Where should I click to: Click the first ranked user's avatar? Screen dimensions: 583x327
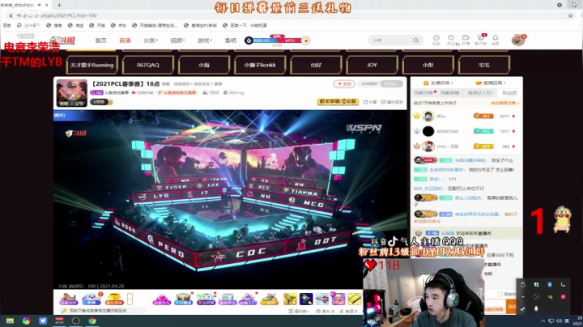428,117
